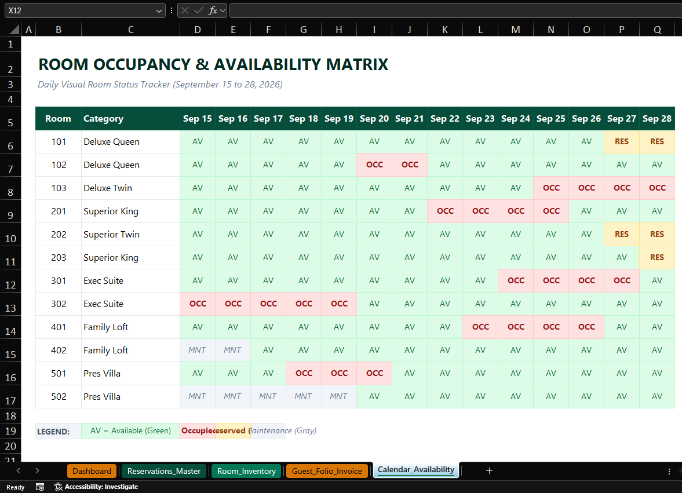Select column K header
Screen dimensions: 682x493
tap(445, 30)
